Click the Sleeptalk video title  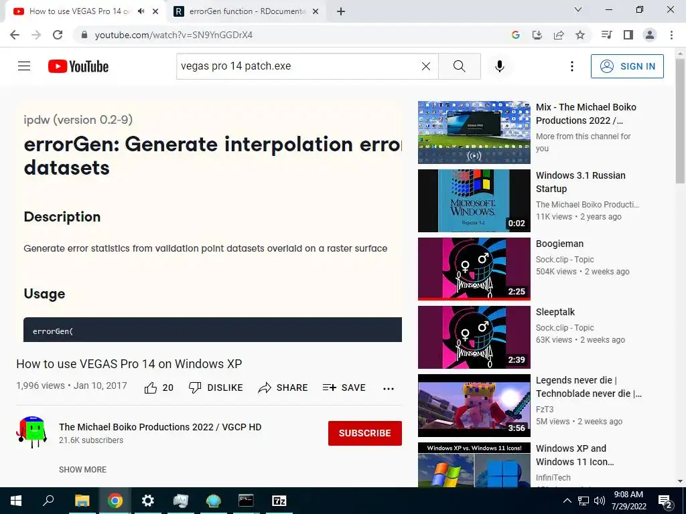[555, 312]
